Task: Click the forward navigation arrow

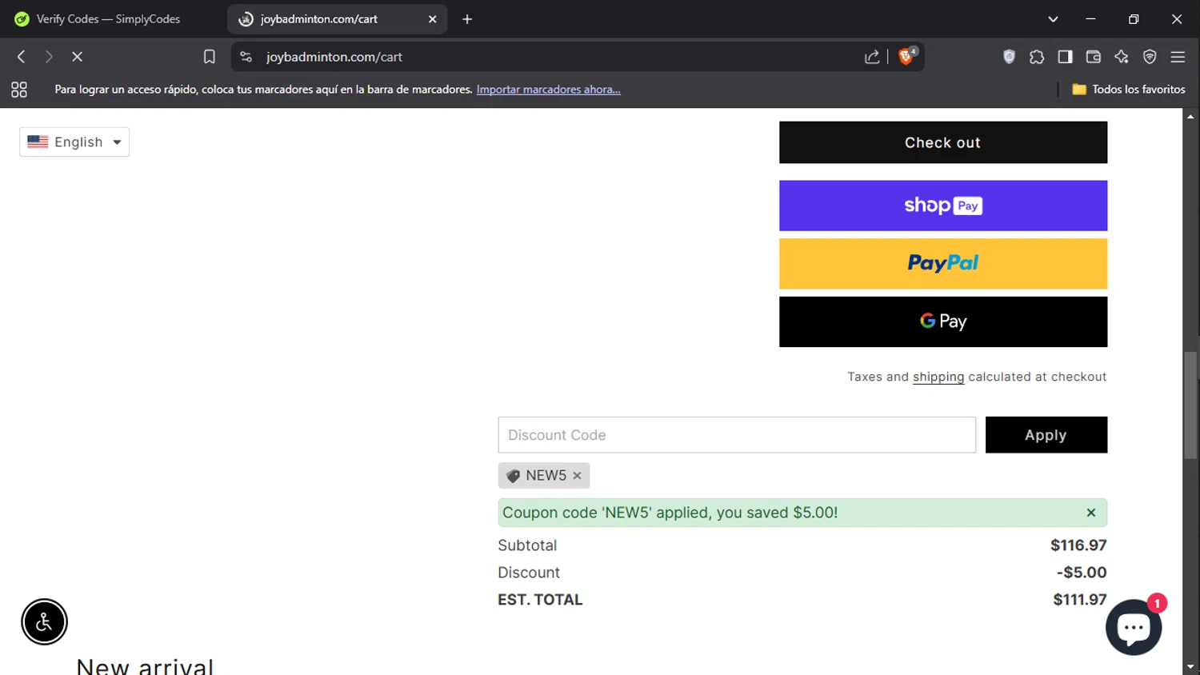Action: coord(49,57)
